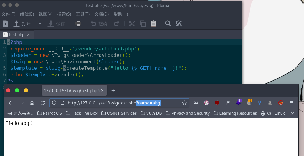
Task: Reload the page in the browser
Action: tap(43, 103)
